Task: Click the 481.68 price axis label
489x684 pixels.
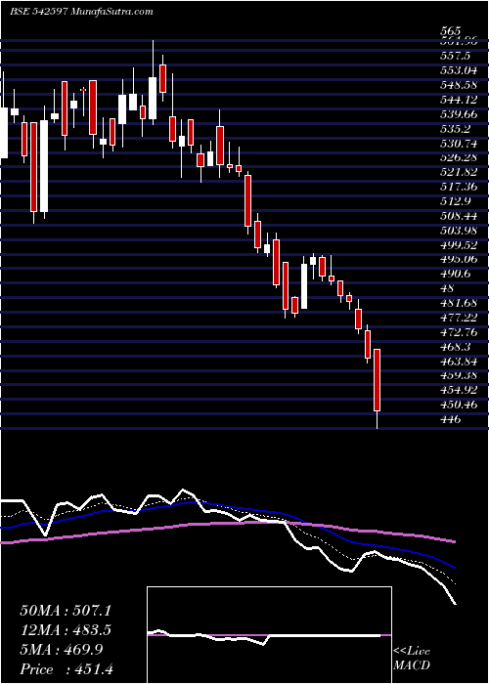Action: pos(460,303)
